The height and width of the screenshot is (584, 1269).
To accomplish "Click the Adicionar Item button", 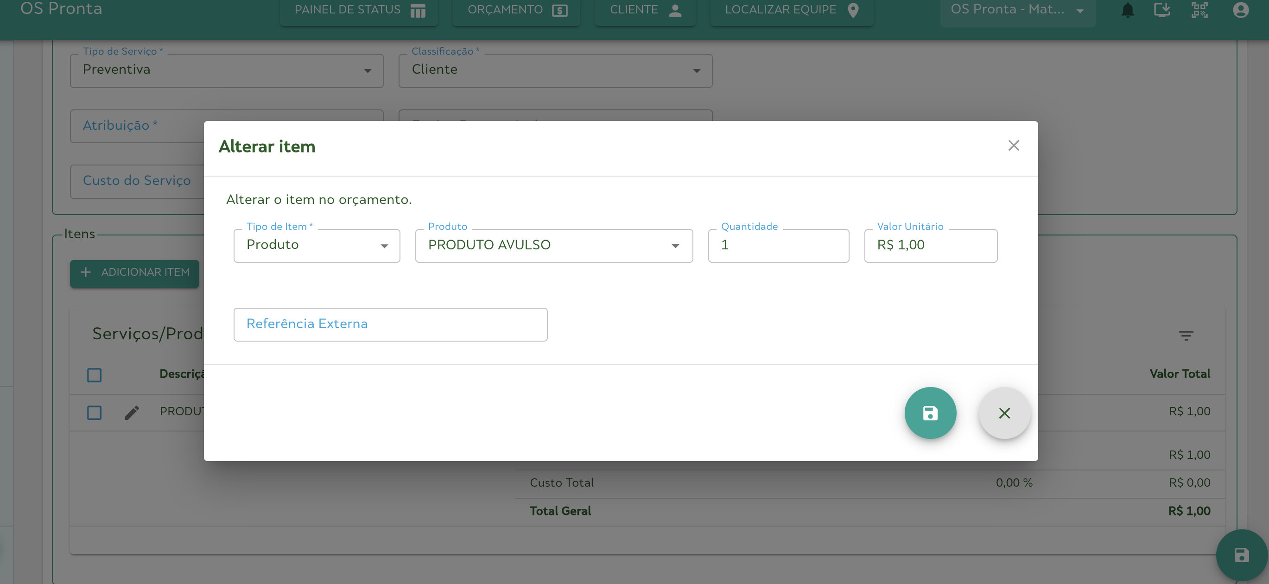I will (x=134, y=273).
